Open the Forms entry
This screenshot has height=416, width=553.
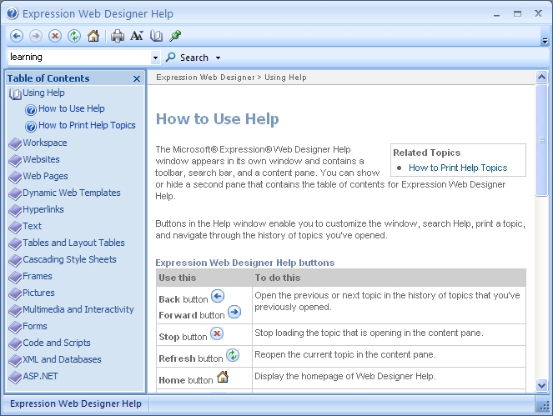click(35, 326)
